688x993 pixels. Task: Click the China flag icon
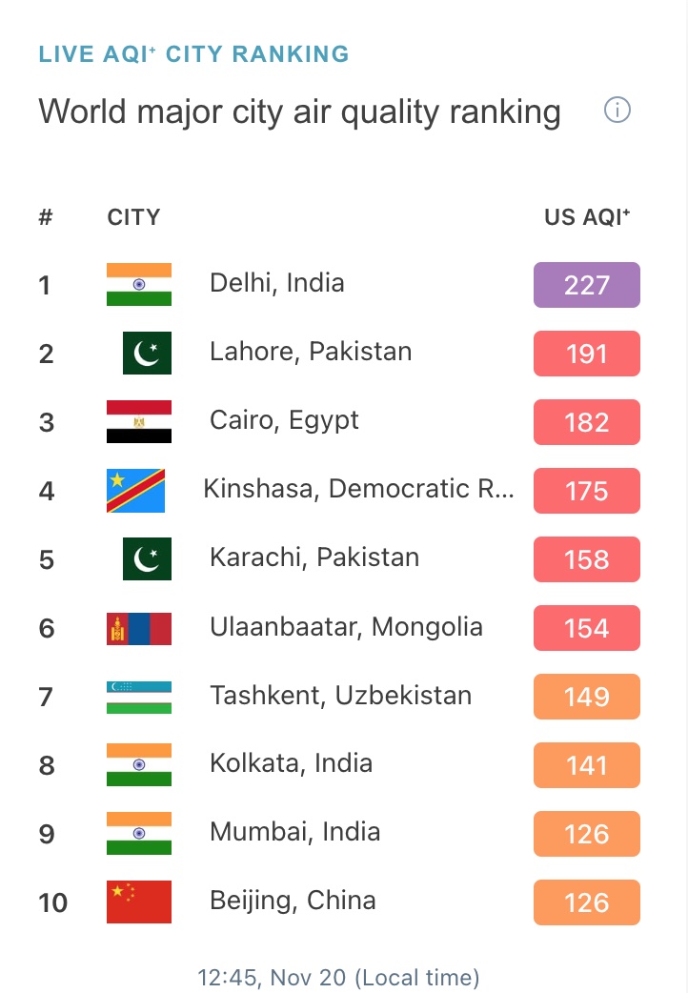[x=139, y=902]
